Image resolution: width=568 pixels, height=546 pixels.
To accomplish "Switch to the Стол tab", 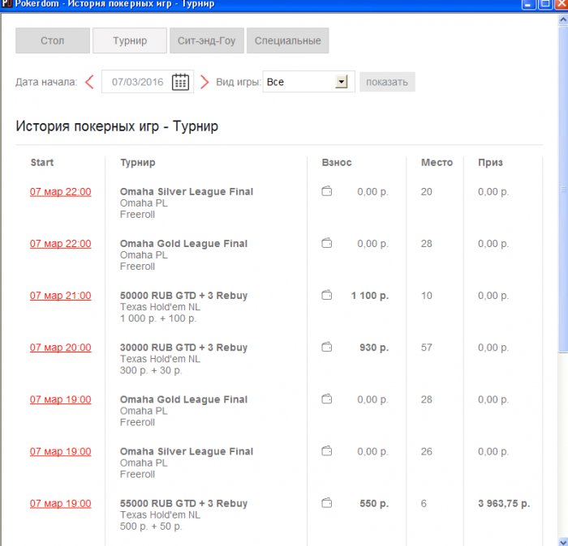I will [x=53, y=41].
